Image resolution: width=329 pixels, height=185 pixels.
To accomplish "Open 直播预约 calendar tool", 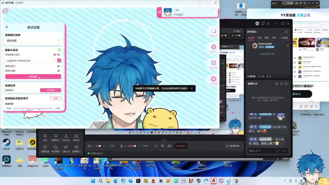I will click(76, 149).
